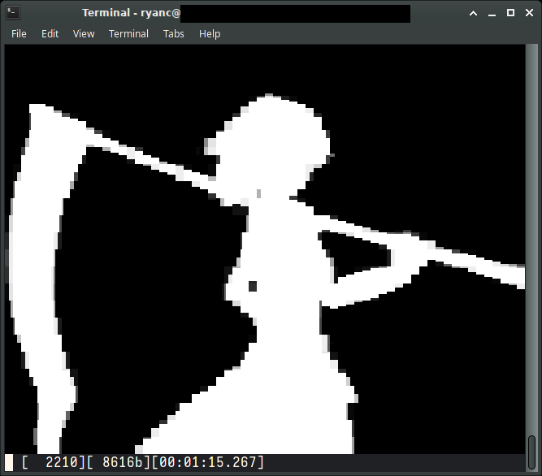Click the frame counter showing 2210
542x476 pixels.
63,462
